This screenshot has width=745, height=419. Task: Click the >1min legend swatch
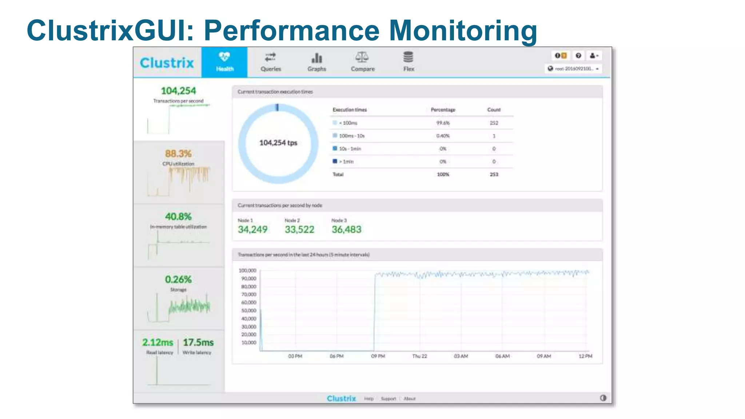[335, 161]
